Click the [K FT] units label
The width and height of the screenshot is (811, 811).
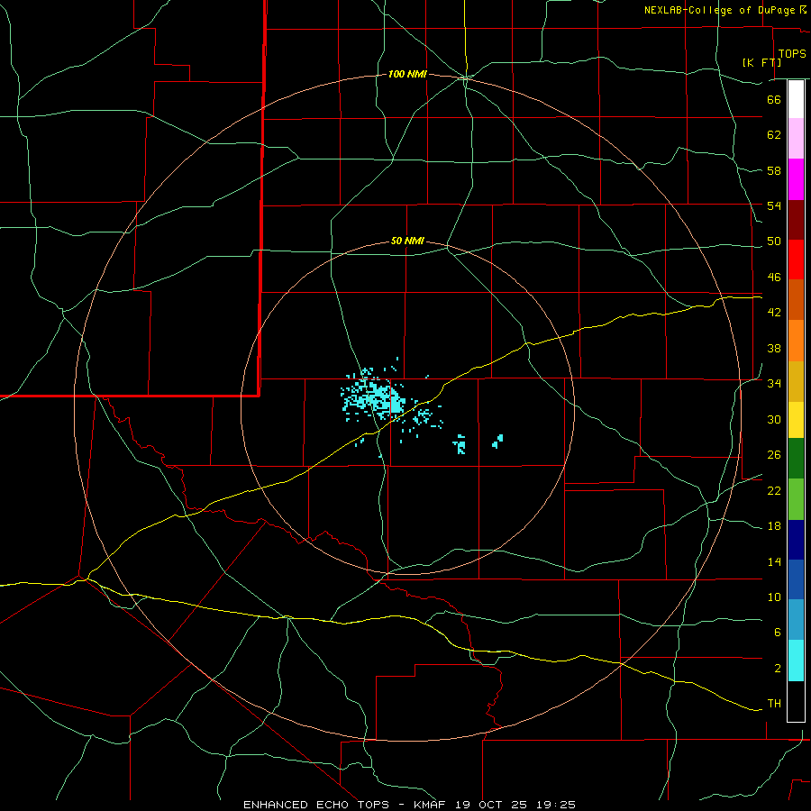[x=761, y=62]
